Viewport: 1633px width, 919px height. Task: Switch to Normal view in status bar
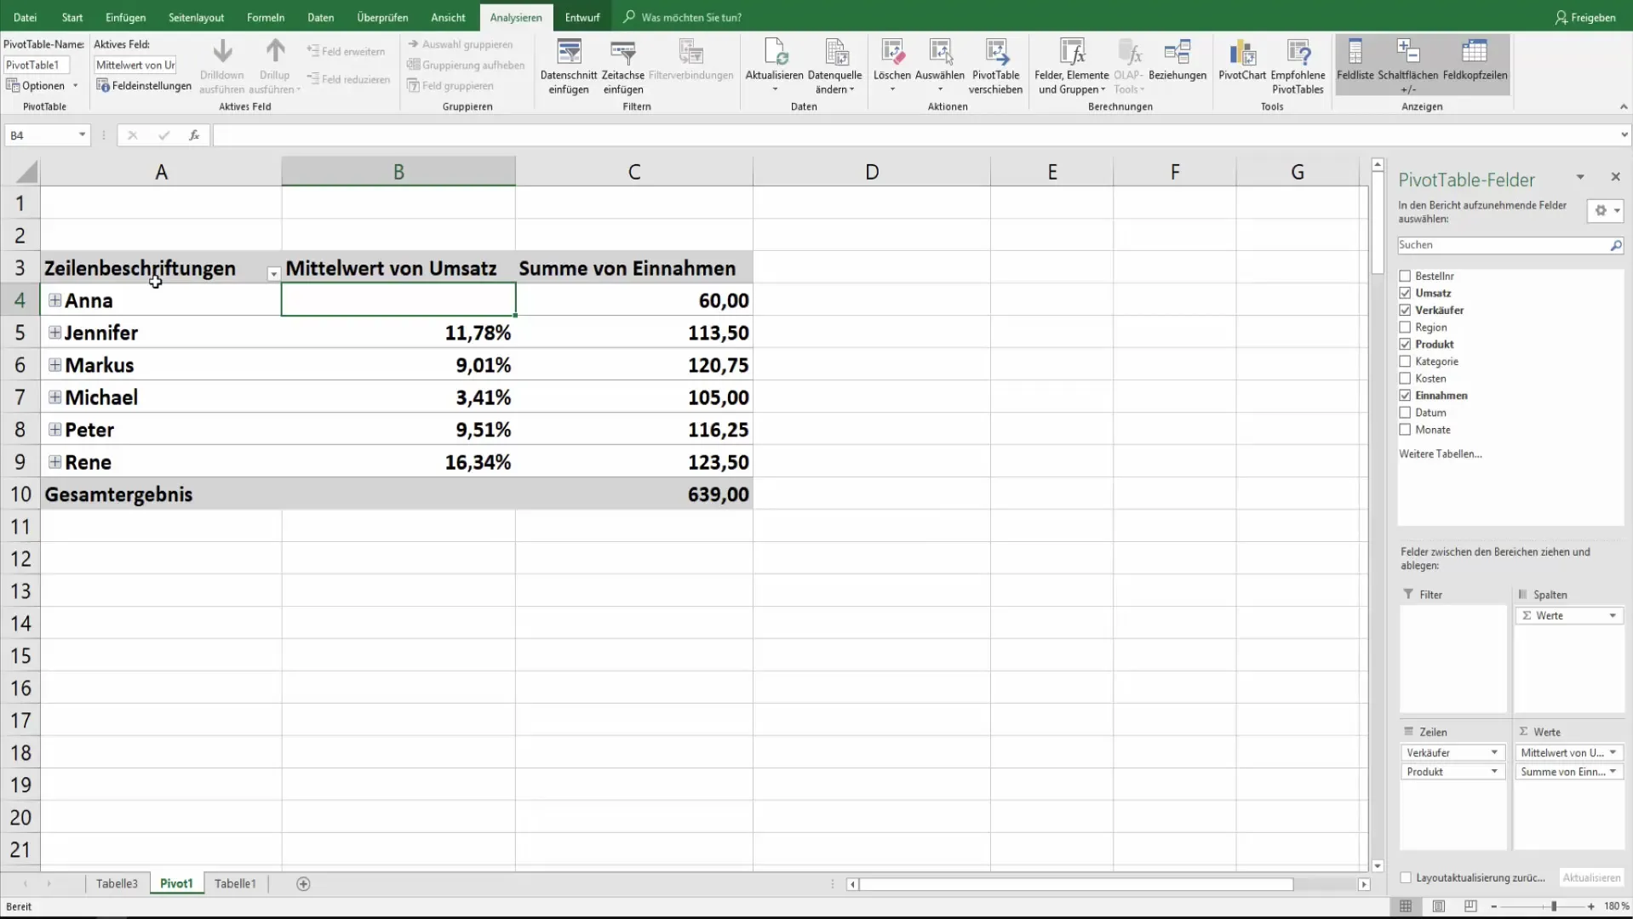[1406, 906]
